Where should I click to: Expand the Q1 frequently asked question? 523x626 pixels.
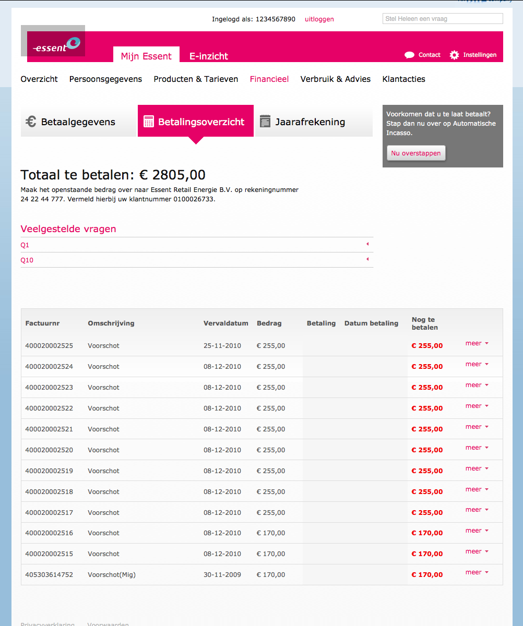point(367,244)
